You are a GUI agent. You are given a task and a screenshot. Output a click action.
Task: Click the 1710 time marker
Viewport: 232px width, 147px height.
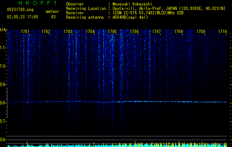223,32
